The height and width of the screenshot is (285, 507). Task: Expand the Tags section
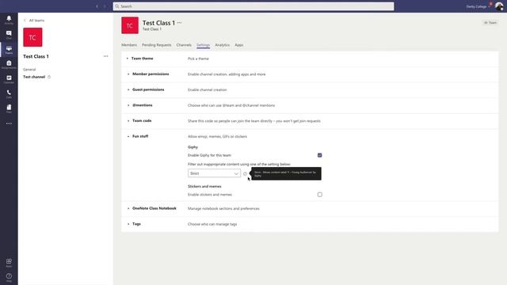128,224
